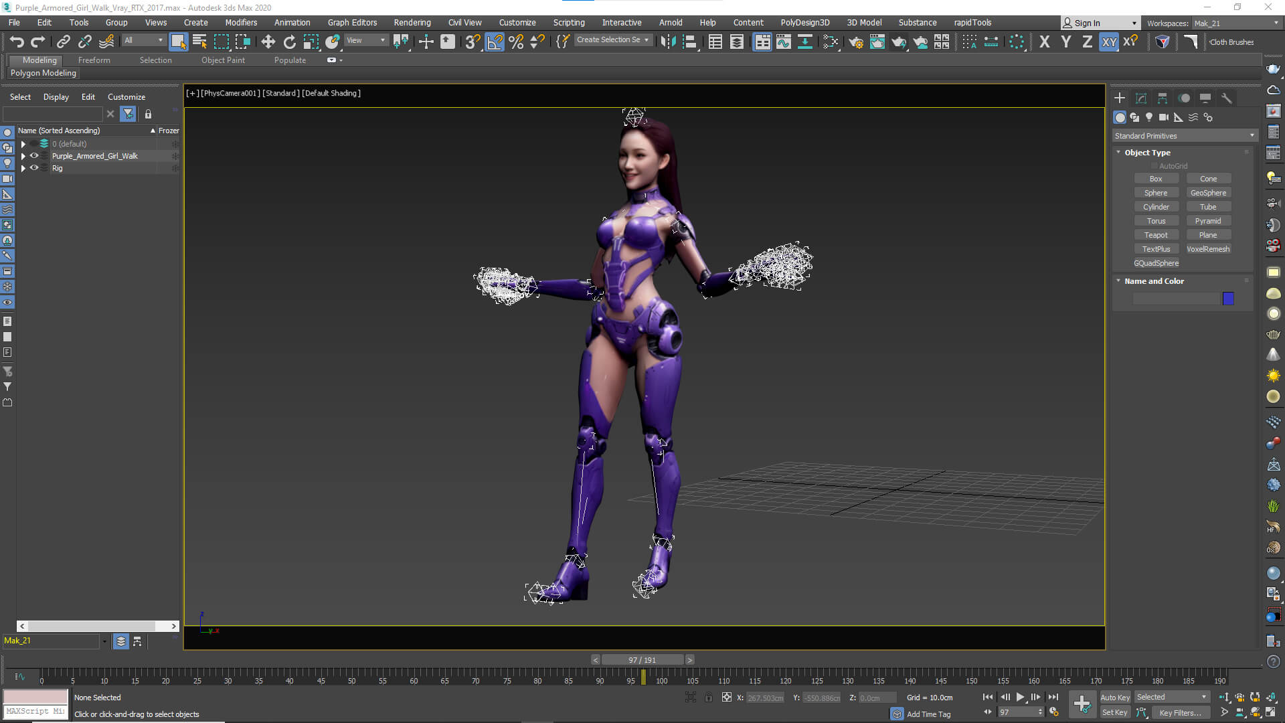Restrict axis to XY plane
1285x723 pixels.
click(x=1109, y=42)
